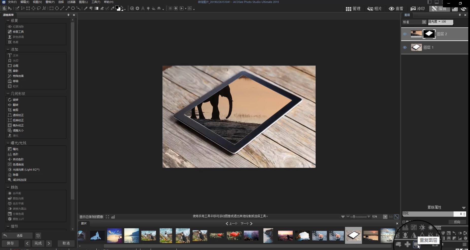Collapse the 添加 group

[8, 49]
